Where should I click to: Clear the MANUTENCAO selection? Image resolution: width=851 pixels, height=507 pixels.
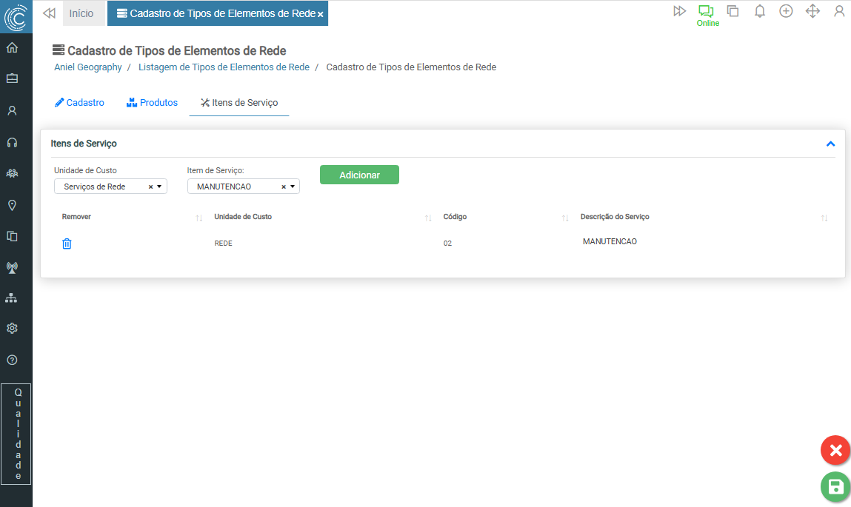283,187
